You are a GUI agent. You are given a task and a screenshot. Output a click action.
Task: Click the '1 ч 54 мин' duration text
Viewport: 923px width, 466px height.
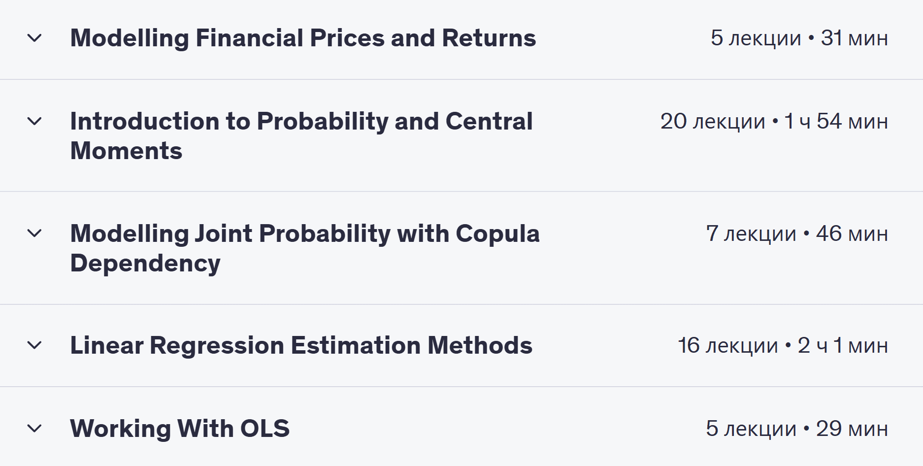[836, 121]
